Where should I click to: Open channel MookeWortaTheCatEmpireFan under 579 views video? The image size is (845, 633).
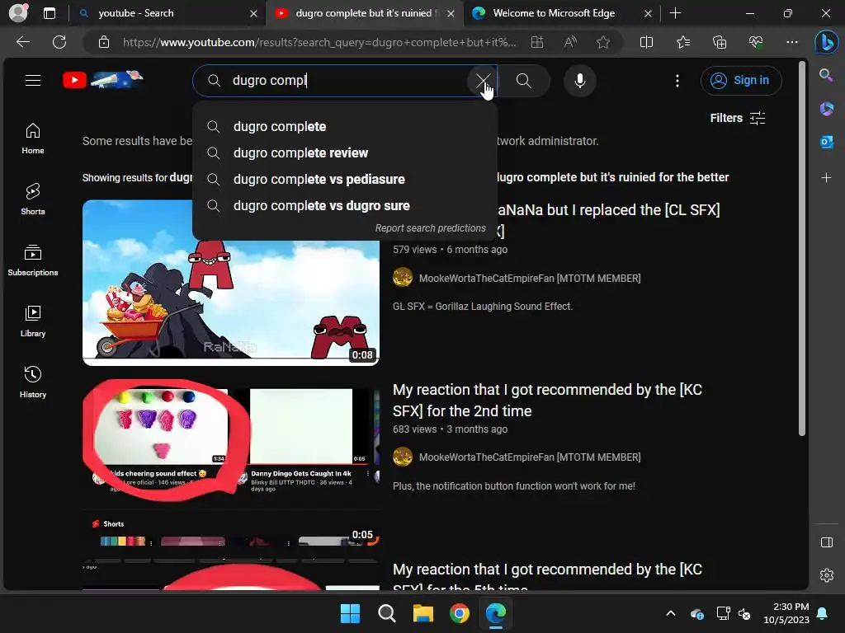(x=530, y=279)
